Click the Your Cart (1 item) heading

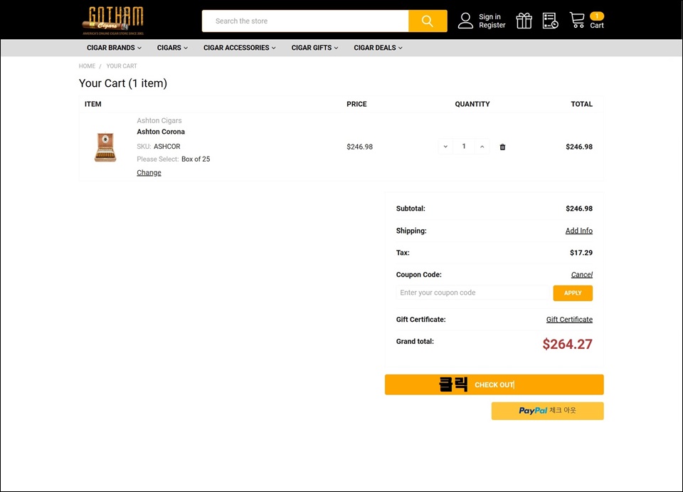pyautogui.click(x=123, y=83)
